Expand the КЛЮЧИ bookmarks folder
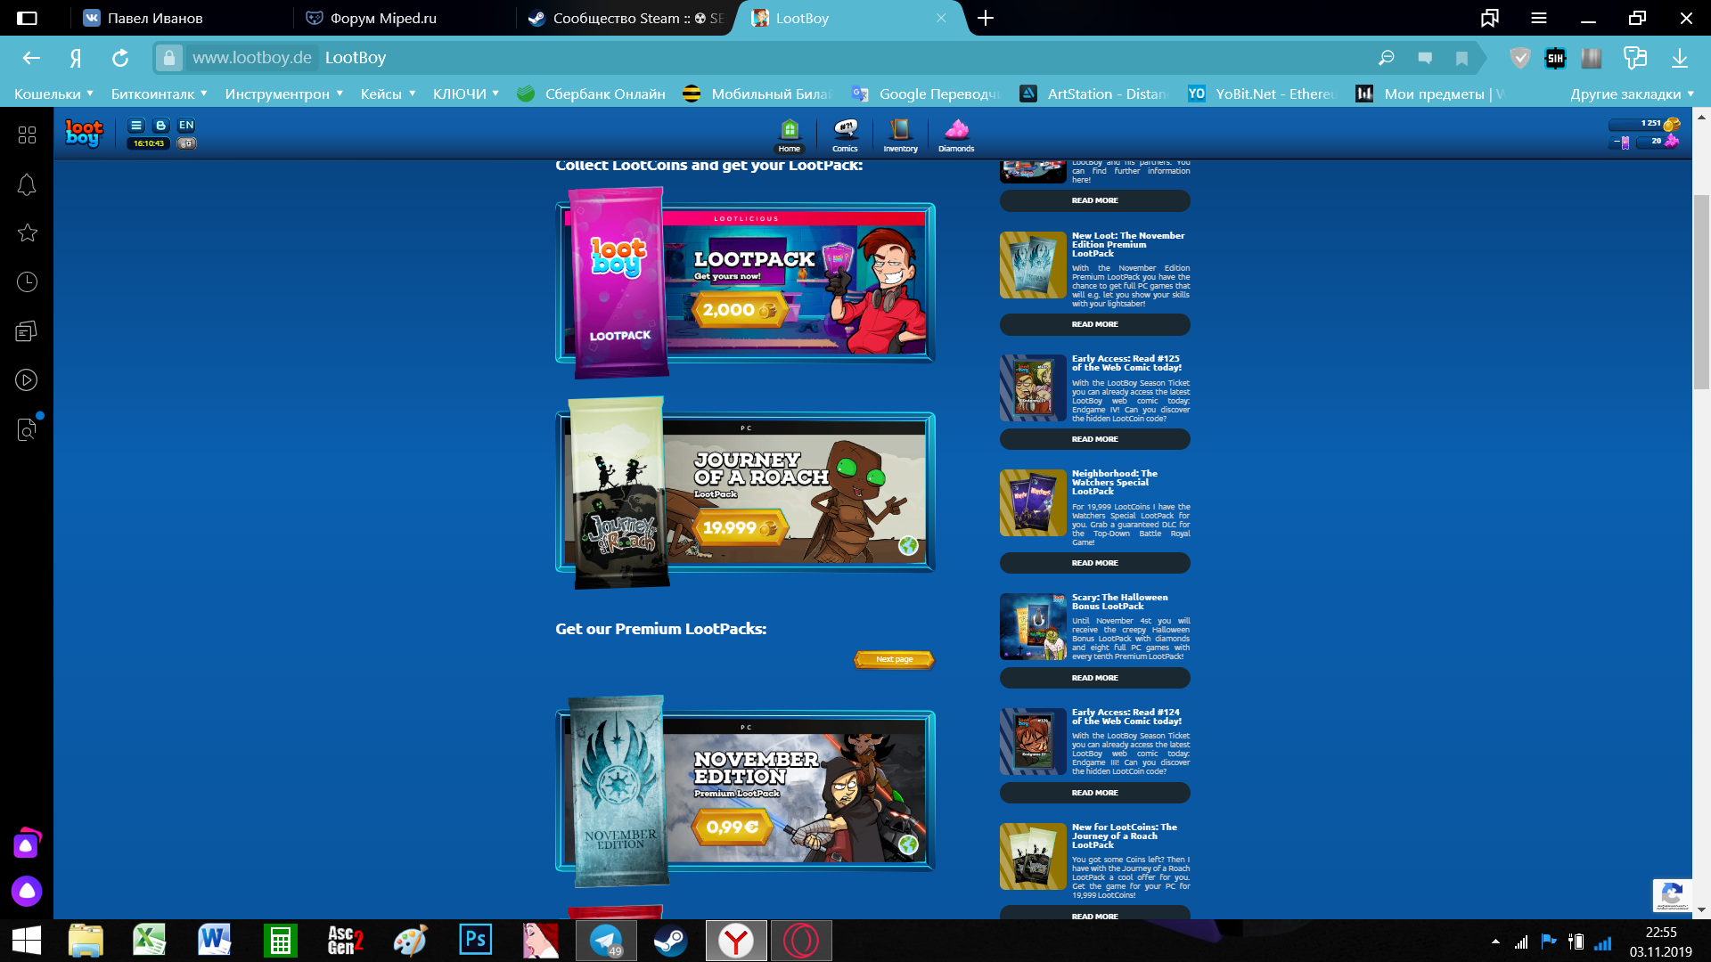The image size is (1711, 962). point(466,94)
